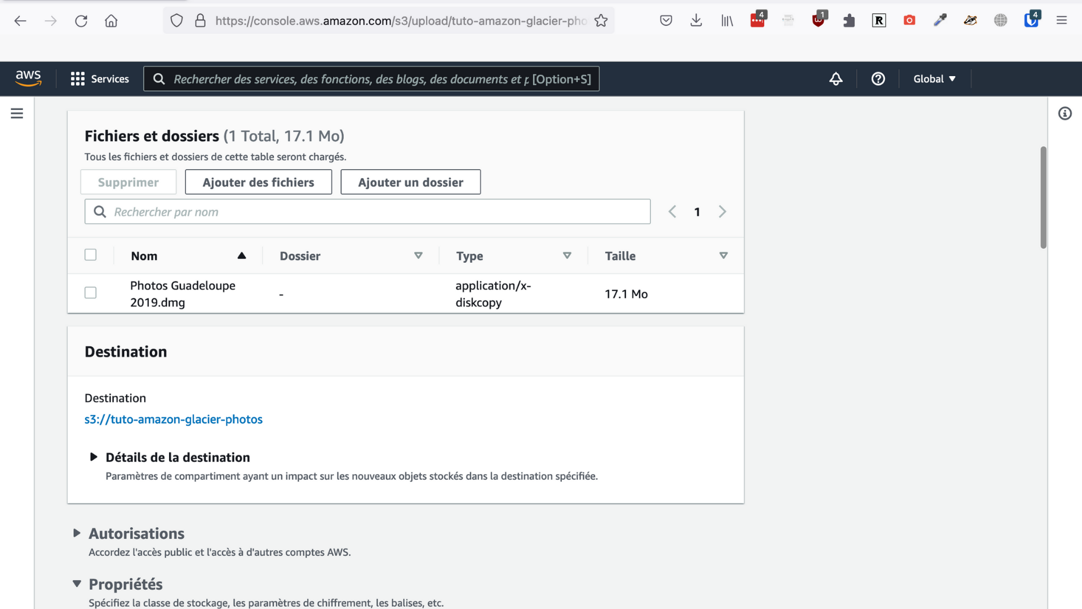The width and height of the screenshot is (1082, 609).
Task: Click the Ajouter des fichiers button
Action: pos(258,182)
